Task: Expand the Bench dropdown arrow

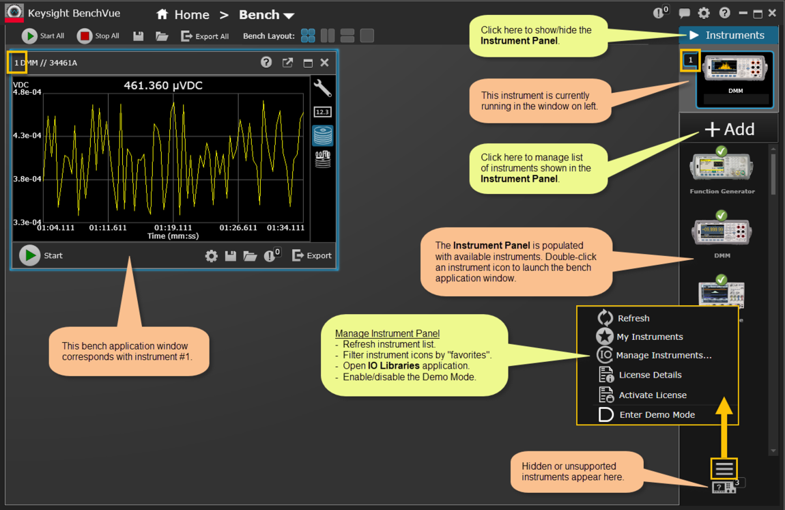Action: click(x=289, y=16)
